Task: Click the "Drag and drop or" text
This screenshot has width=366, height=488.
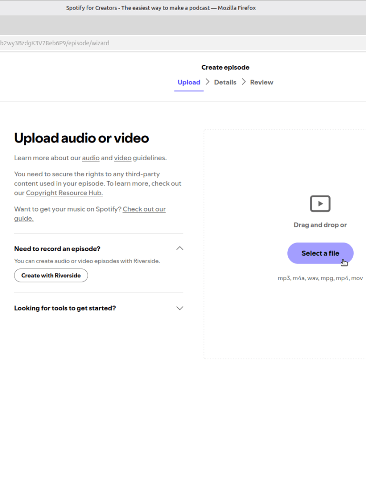Action: [x=320, y=225]
